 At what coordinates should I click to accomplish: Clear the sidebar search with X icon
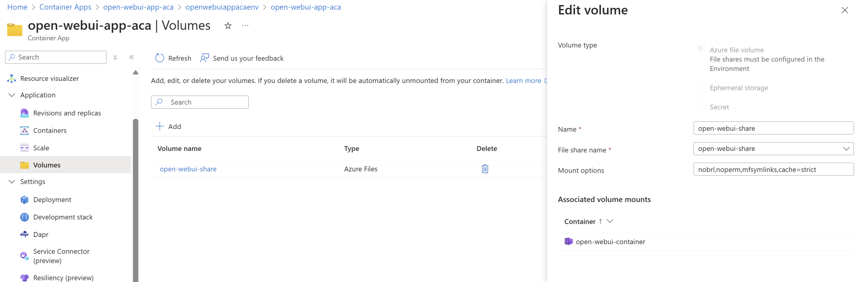pyautogui.click(x=115, y=57)
